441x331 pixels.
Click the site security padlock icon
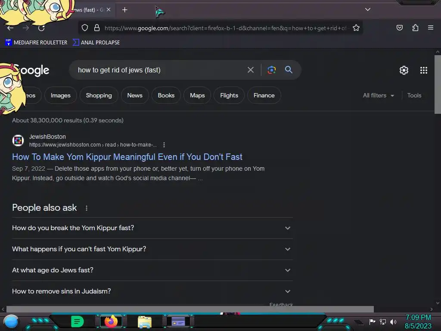[97, 28]
